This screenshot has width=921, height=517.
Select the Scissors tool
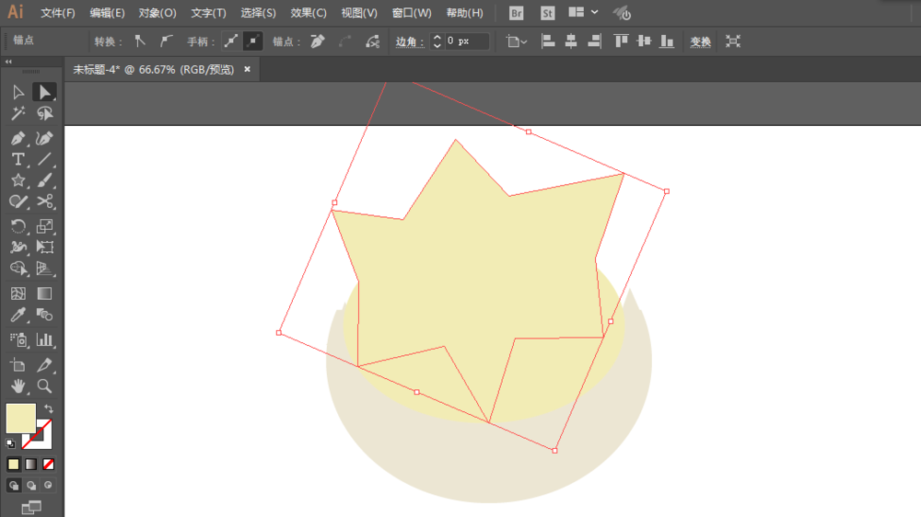[x=44, y=201]
